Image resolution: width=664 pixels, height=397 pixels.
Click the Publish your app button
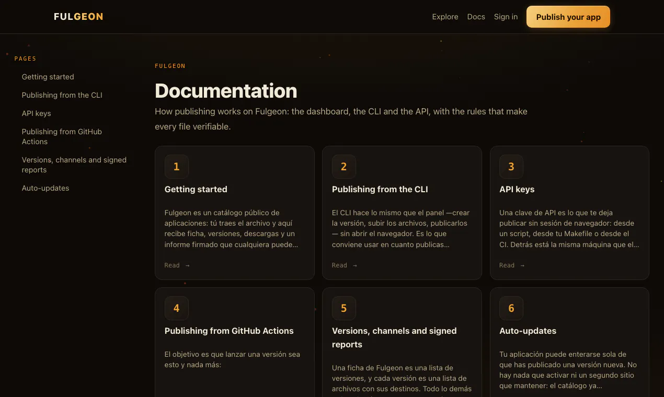568,17
